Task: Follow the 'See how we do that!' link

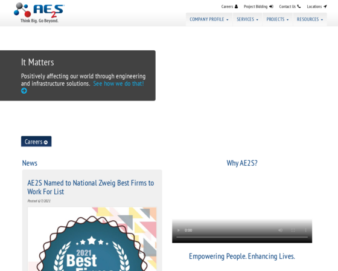Action: click(x=118, y=83)
